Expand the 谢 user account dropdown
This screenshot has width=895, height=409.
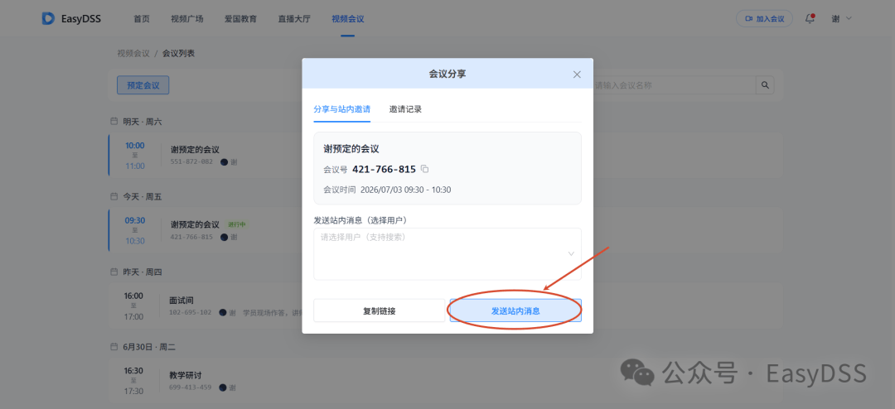[x=841, y=19]
